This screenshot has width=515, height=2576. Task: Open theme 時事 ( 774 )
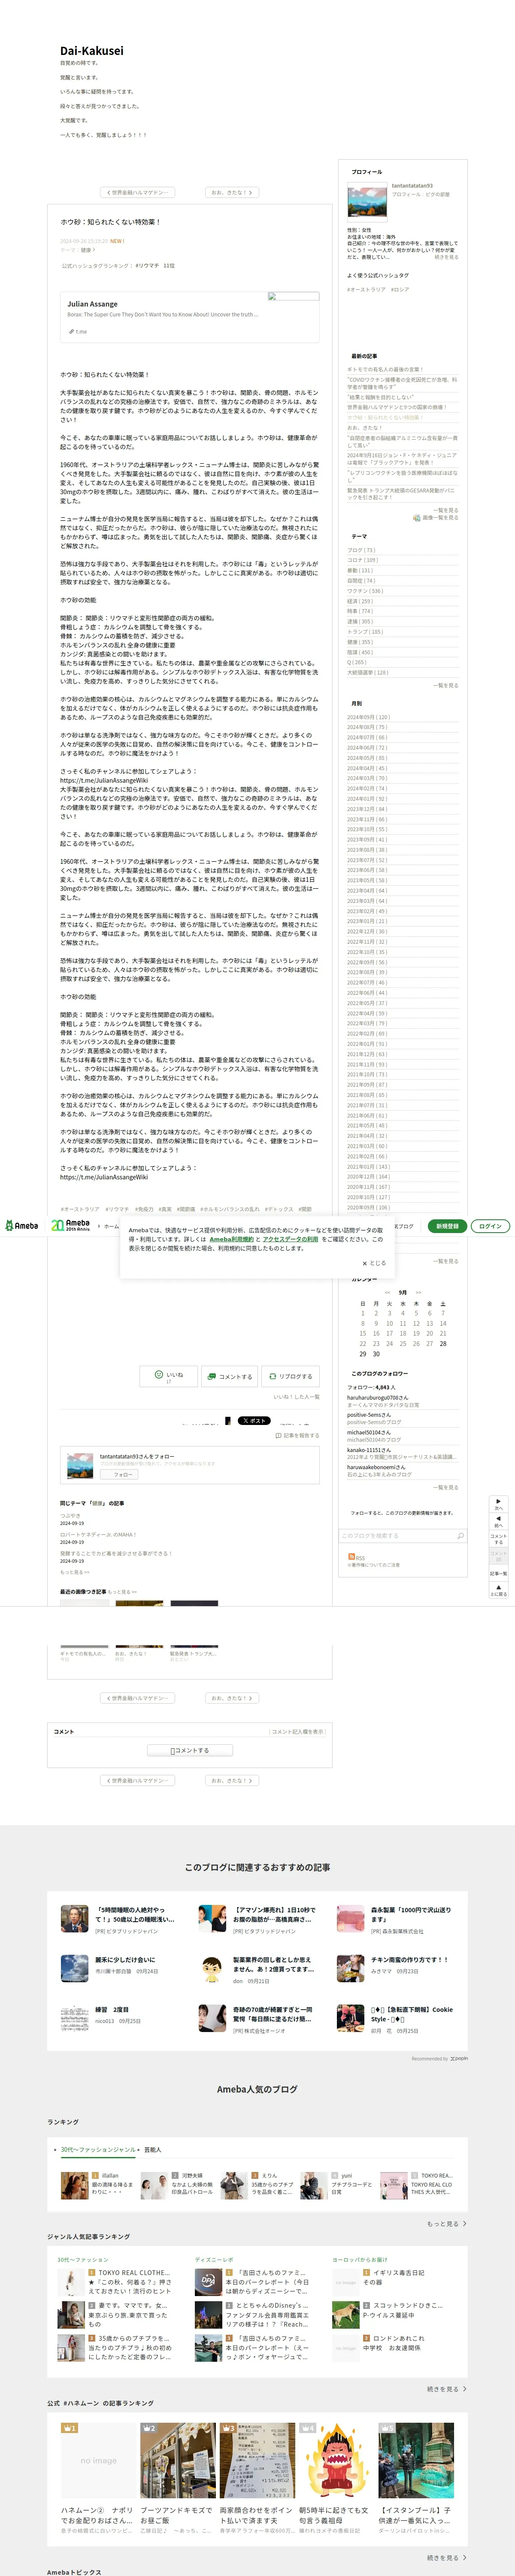tap(359, 611)
